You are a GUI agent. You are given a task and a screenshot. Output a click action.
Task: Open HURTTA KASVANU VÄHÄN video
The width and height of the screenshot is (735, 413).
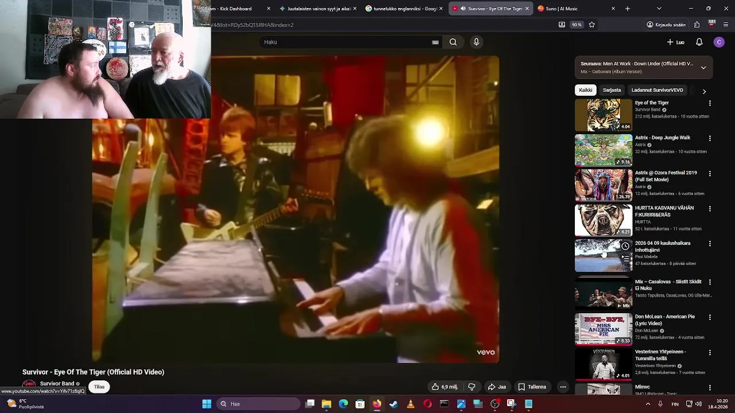pos(604,220)
